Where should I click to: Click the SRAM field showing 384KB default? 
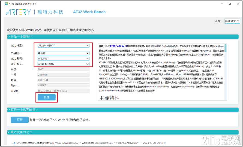coord(63,91)
